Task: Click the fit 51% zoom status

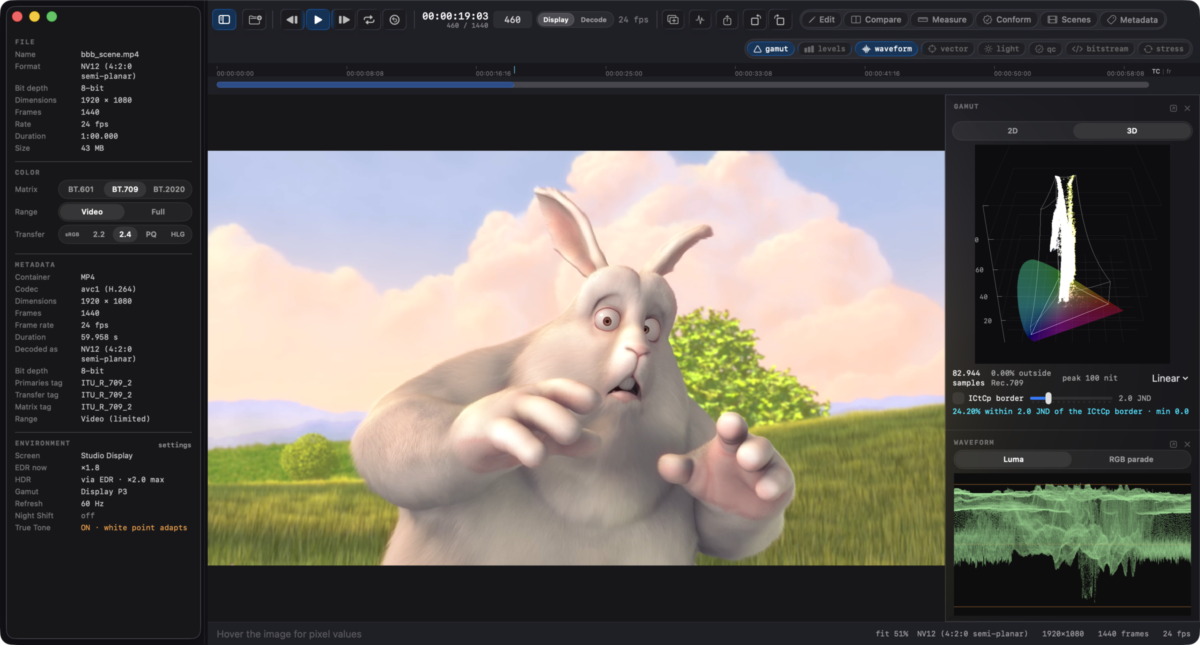Action: click(x=891, y=633)
